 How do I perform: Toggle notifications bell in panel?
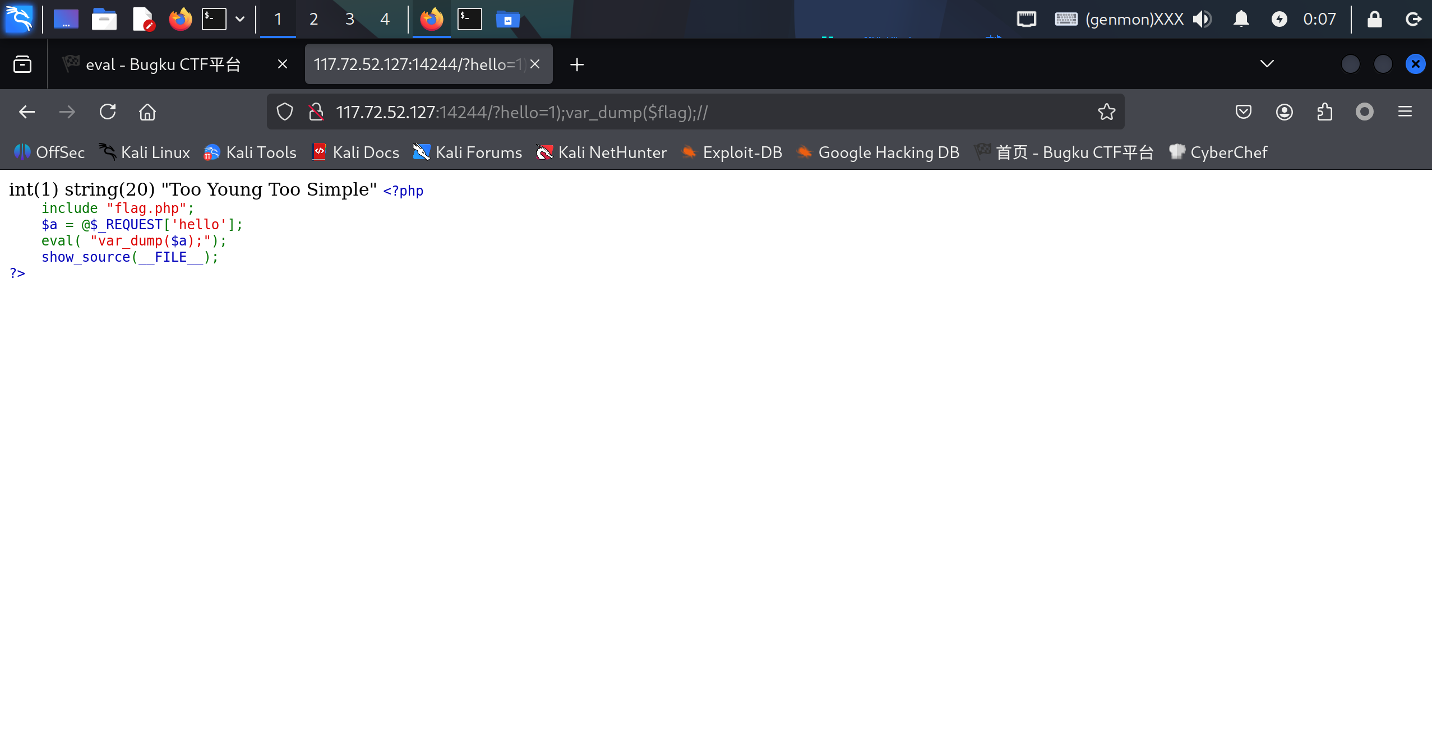point(1241,20)
